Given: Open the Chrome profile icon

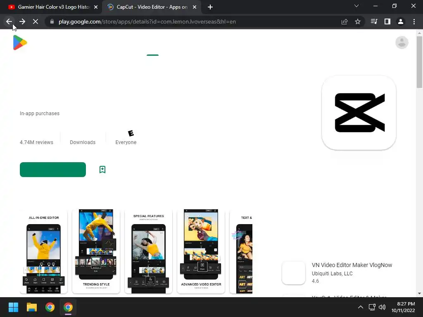Looking at the screenshot, I should [401, 21].
